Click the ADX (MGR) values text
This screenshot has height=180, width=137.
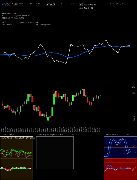tap(29, 22)
